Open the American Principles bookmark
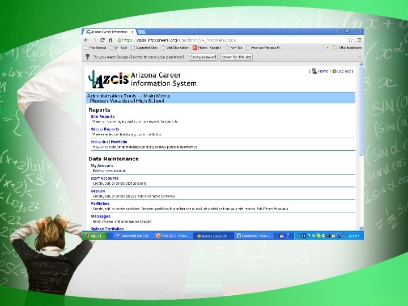 [x=264, y=48]
